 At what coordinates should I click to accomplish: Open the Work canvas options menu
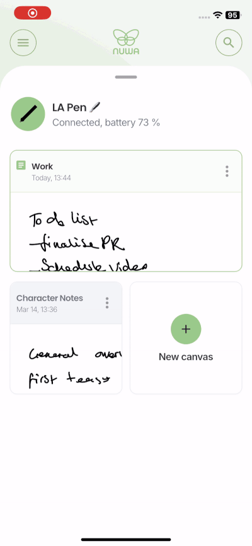[x=227, y=171]
